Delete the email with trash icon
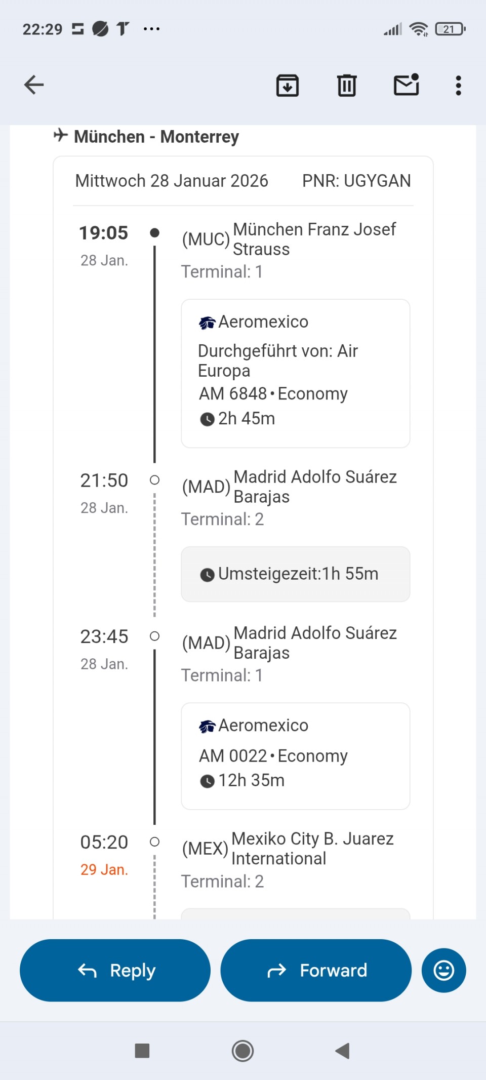 [x=347, y=85]
